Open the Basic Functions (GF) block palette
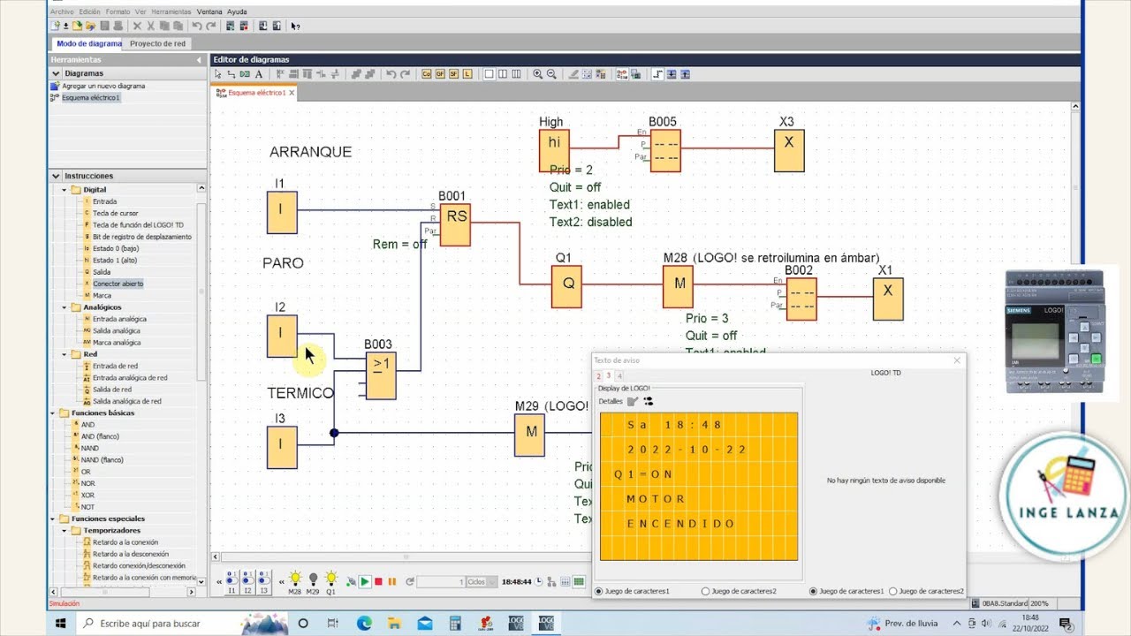Viewport: 1131px width, 636px height. point(439,74)
